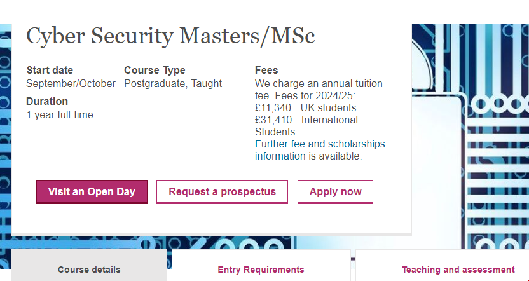This screenshot has width=529, height=281.
Task: Click the 1 year full-time text
Action: [x=60, y=114]
